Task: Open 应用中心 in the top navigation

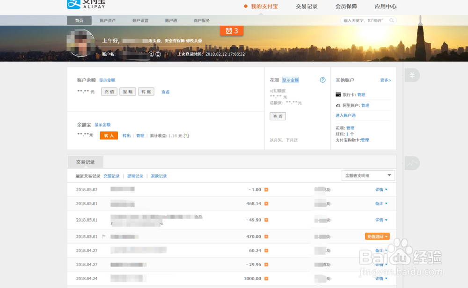Action: point(385,7)
